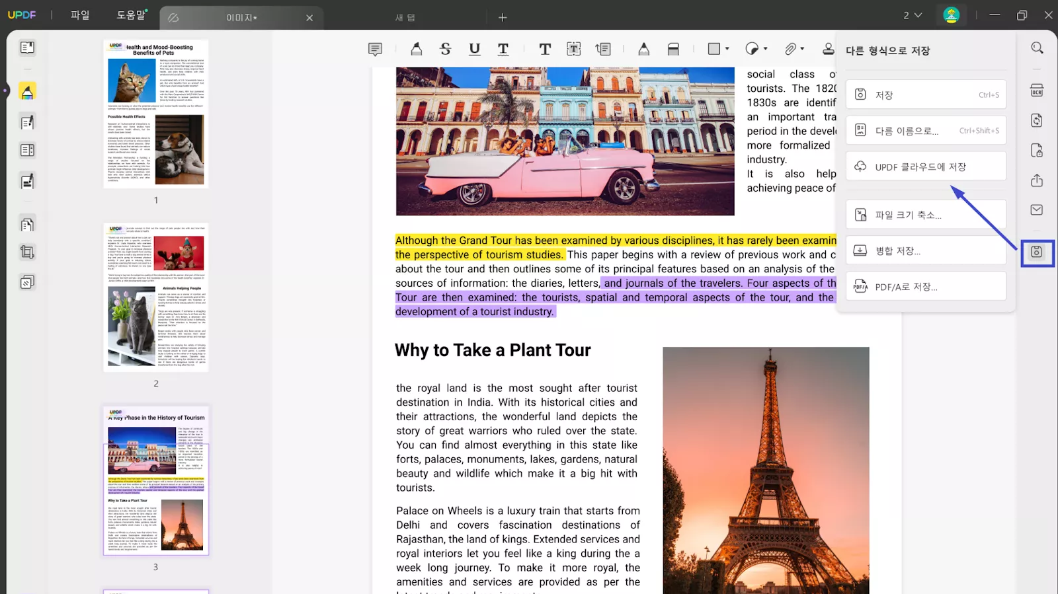Screen dimensions: 1058x594
Task: Click the pink car image in document
Action: (x=565, y=141)
